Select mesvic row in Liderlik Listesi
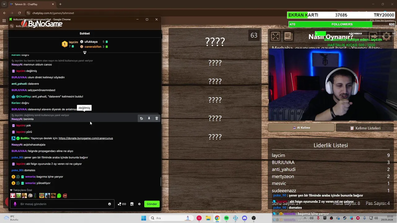The image size is (397, 223). [331, 183]
